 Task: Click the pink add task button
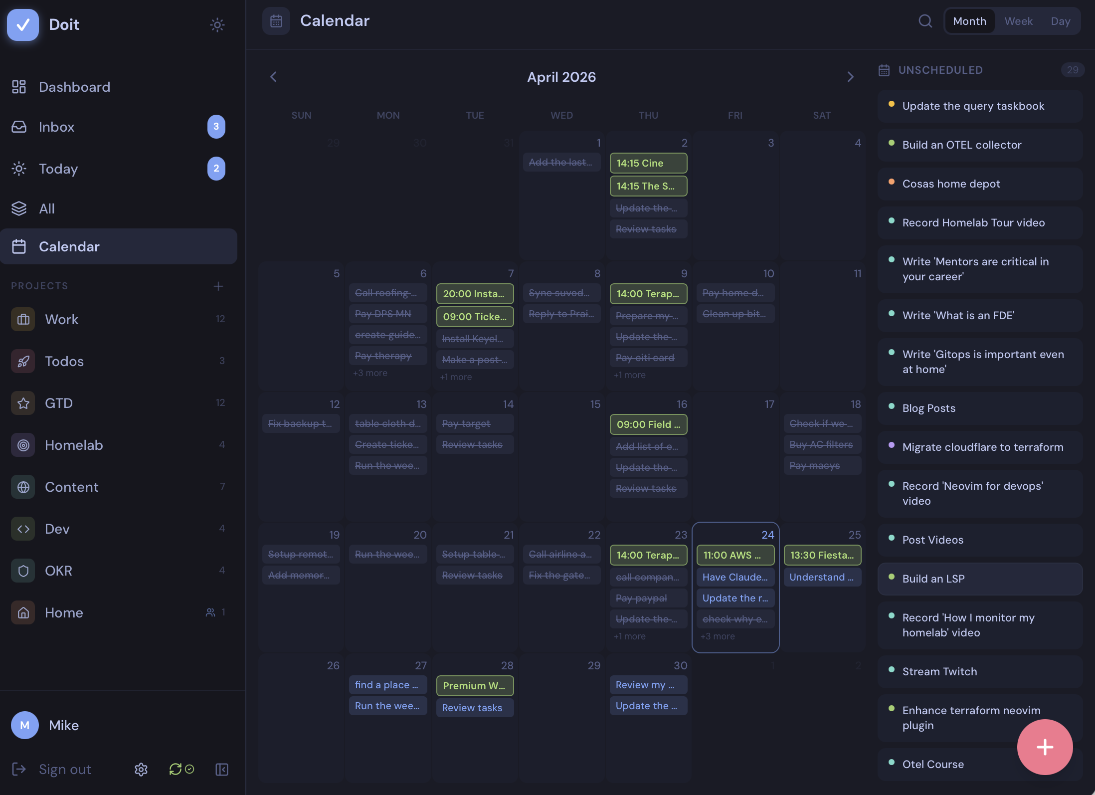(x=1045, y=747)
